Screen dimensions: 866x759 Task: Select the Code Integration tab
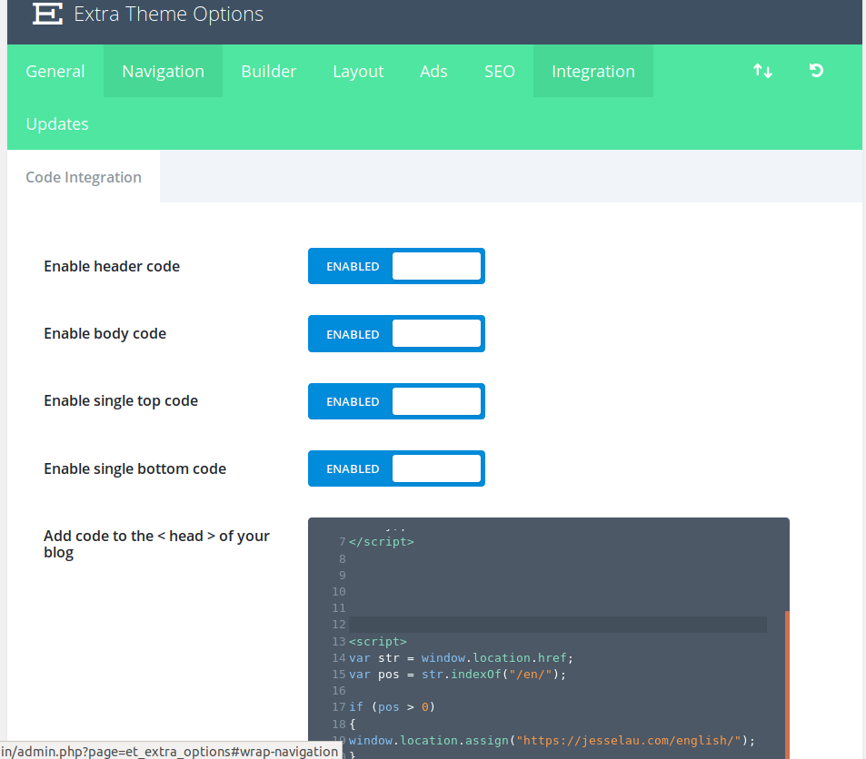point(83,176)
